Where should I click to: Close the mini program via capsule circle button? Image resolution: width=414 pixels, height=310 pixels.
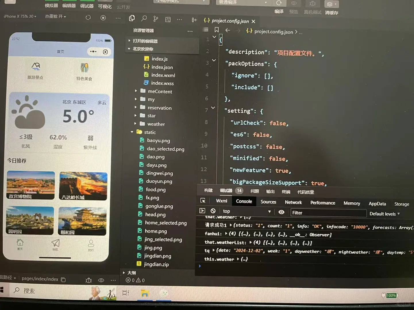tap(105, 52)
